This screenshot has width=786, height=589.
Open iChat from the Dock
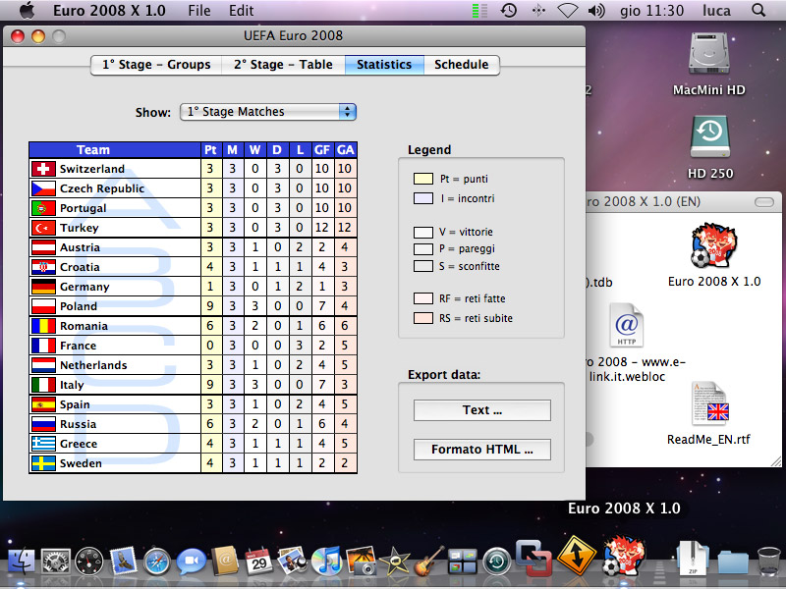pos(191,562)
